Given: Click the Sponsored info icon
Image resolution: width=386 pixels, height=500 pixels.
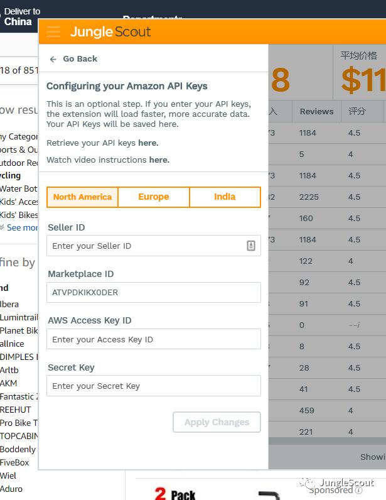Looking at the screenshot, I should (358, 491).
